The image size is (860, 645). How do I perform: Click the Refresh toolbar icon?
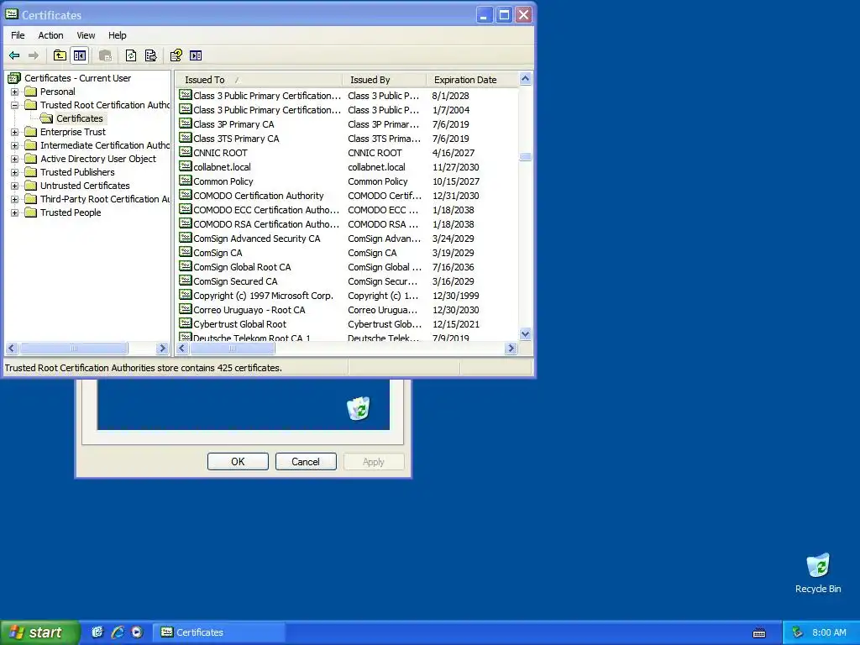pos(130,55)
